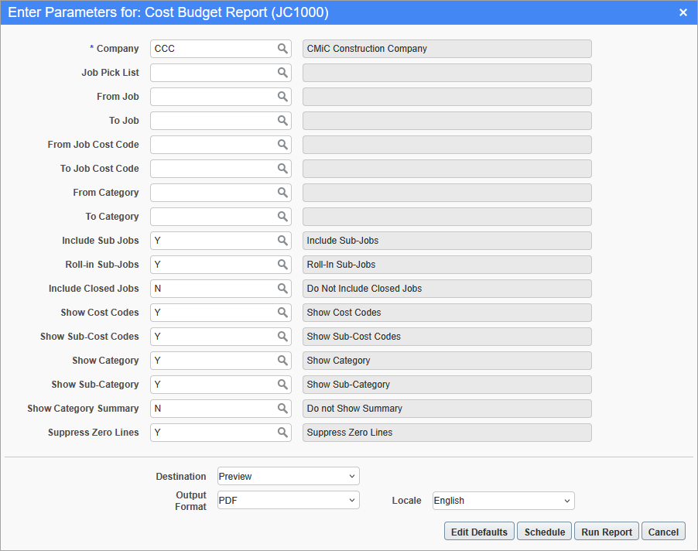Open the From Job lookup search

283,96
